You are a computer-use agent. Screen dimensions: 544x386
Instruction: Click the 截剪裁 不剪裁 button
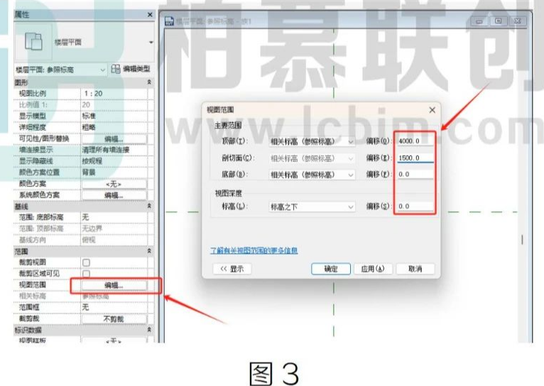[114, 318]
